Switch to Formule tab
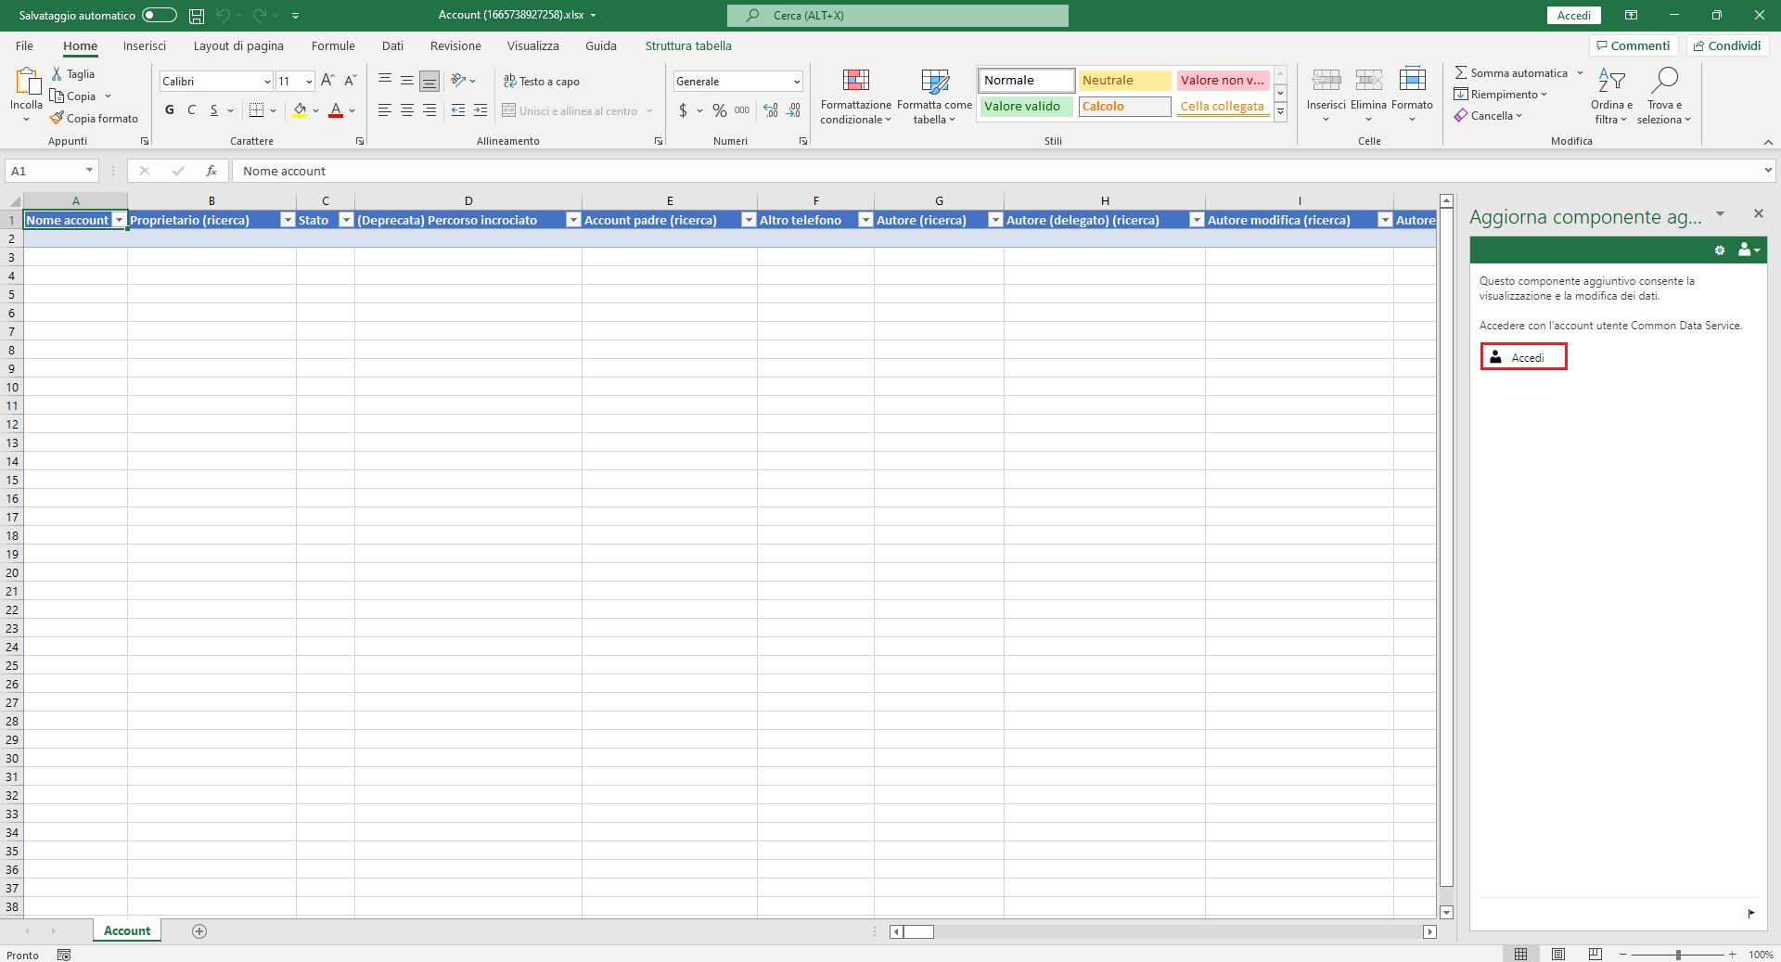Screen dimensions: 1781x962 (x=333, y=45)
